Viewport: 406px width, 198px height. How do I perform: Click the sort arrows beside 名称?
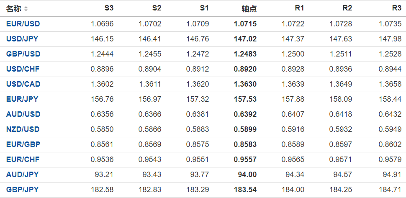26,9
